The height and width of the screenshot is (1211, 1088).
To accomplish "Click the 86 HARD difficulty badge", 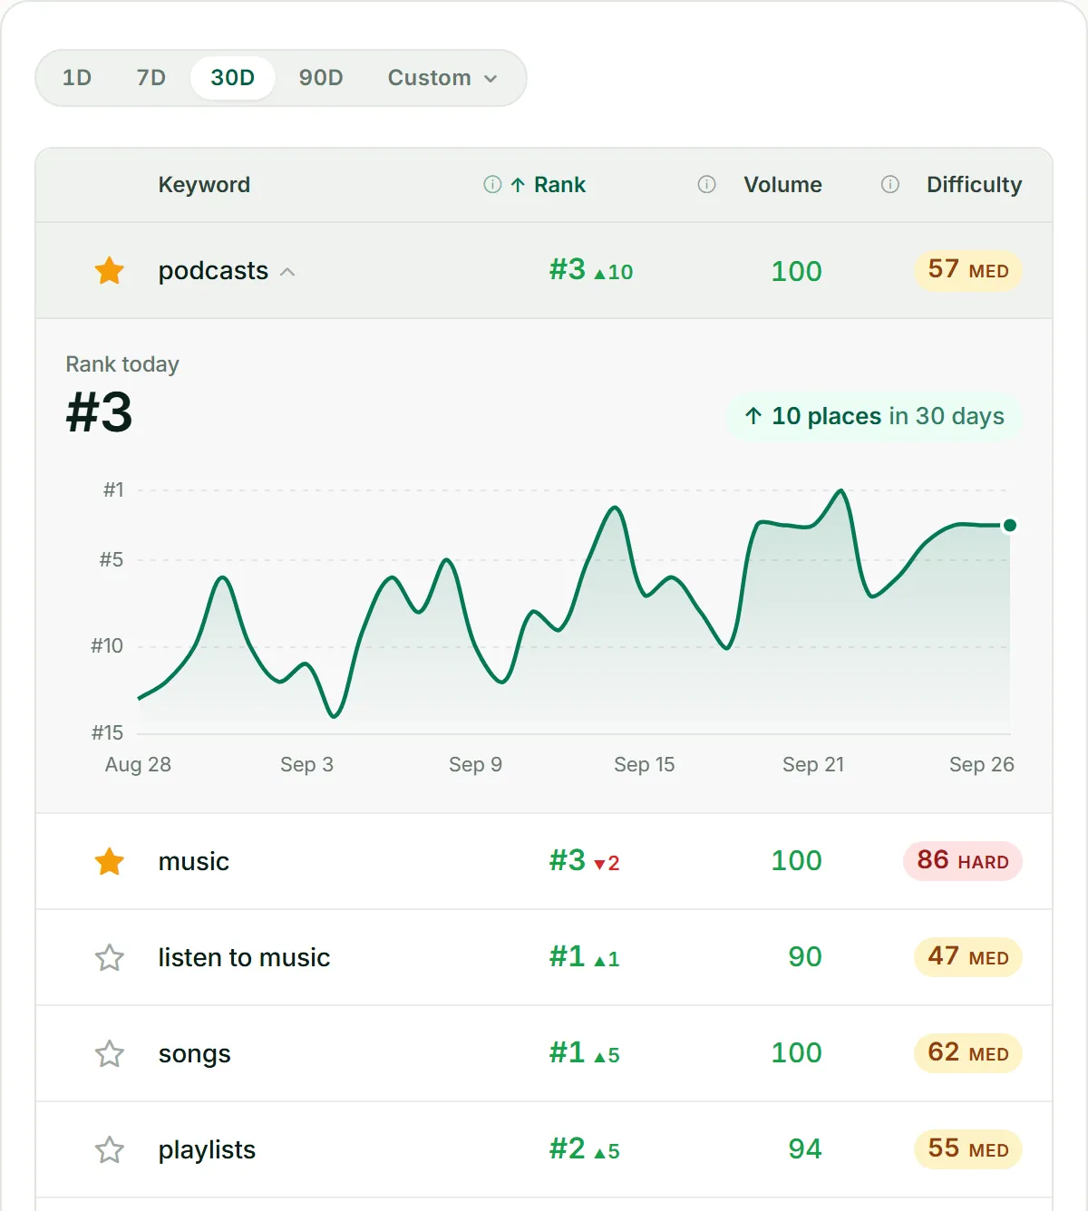I will [963, 861].
